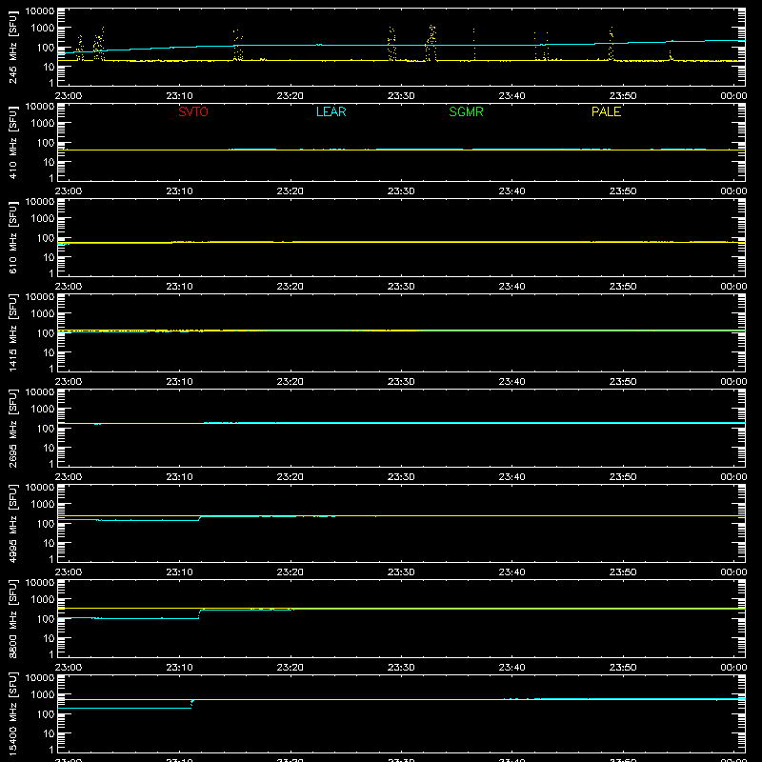The width and height of the screenshot is (762, 762).
Task: Click the 23:30 time label under 245 MHz plot
Action: point(401,96)
